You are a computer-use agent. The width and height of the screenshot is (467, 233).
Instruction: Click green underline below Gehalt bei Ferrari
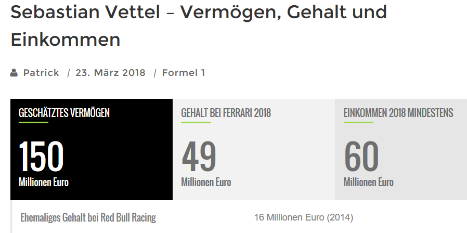pyautogui.click(x=196, y=123)
